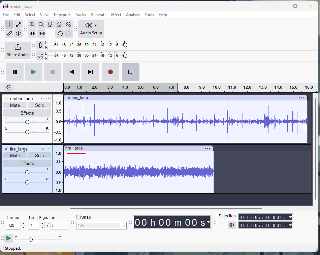Image resolution: width=320 pixels, height=255 pixels.
Task: Skip to end of project
Action: pos(90,72)
